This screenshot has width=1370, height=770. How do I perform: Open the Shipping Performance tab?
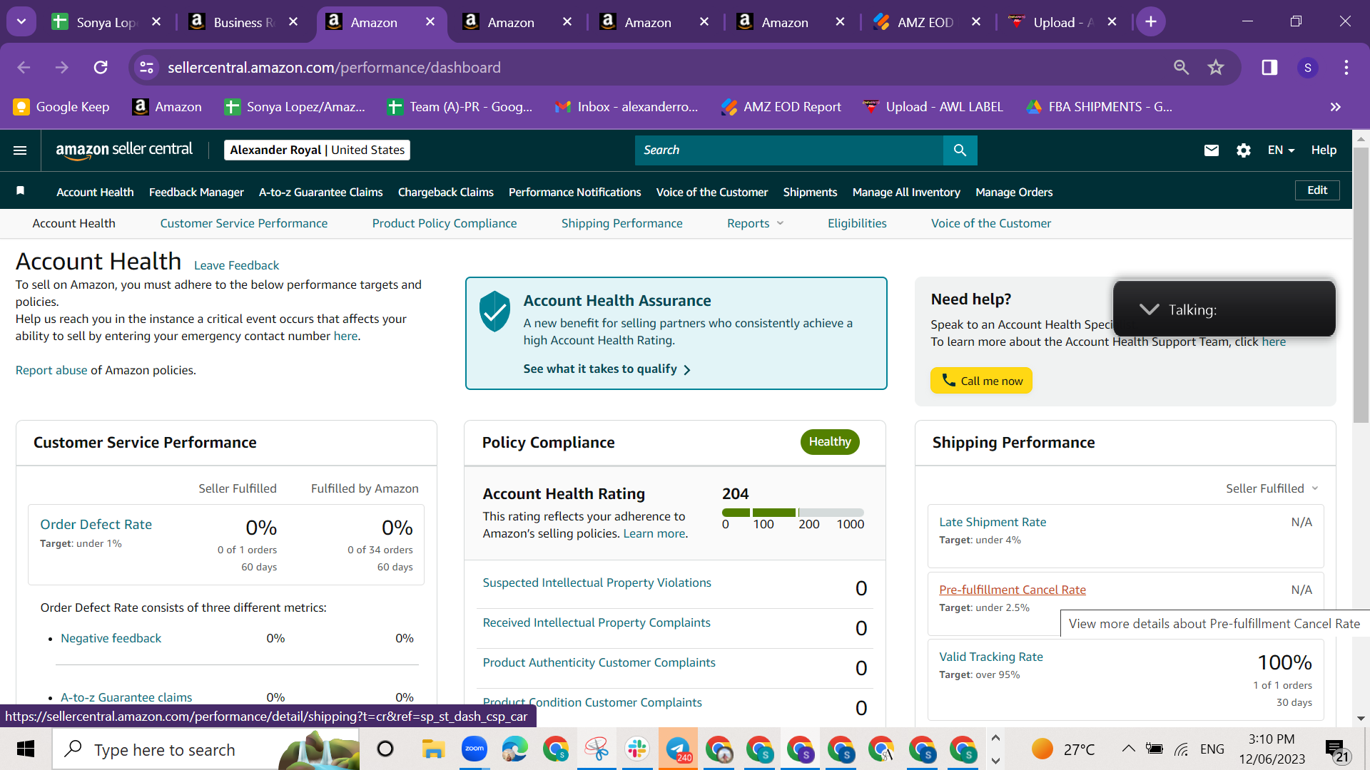[622, 224]
